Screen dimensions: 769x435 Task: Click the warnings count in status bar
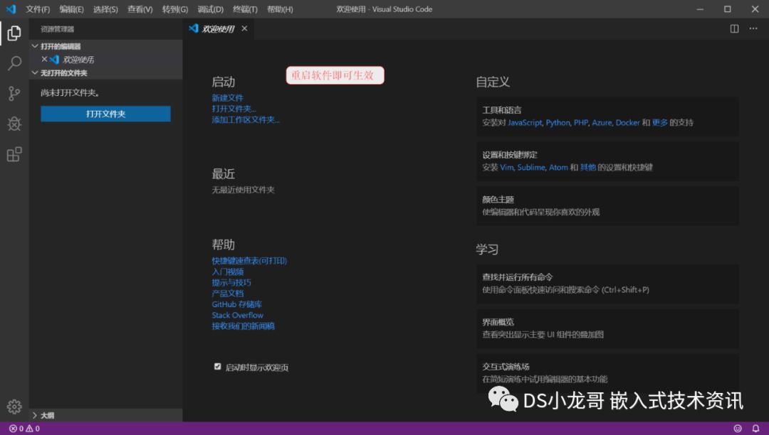(33, 429)
